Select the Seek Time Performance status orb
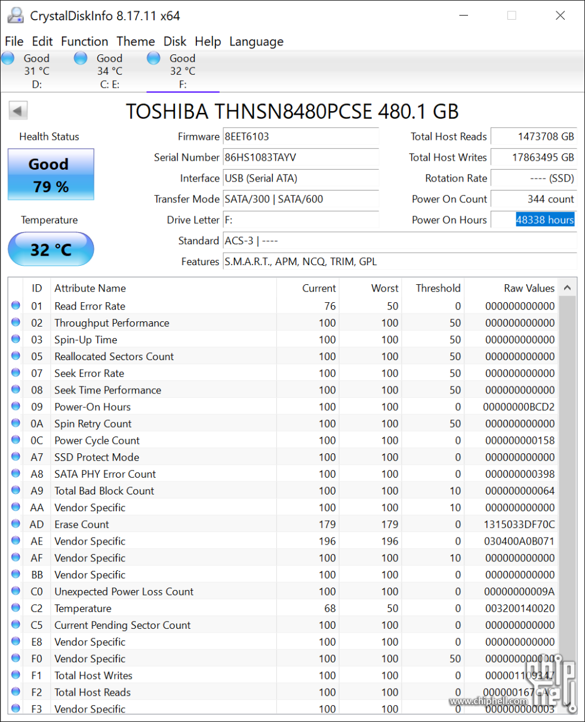The width and height of the screenshot is (585, 722). click(16, 389)
